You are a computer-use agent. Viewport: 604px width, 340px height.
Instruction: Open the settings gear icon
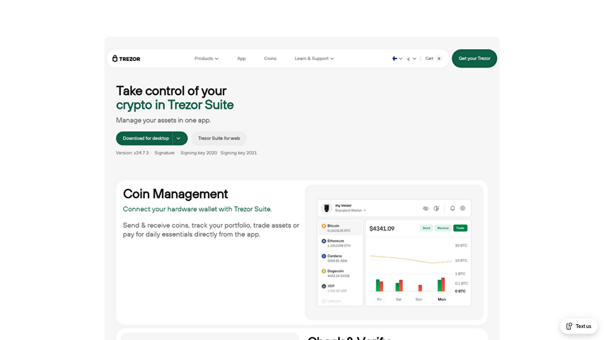(x=463, y=208)
